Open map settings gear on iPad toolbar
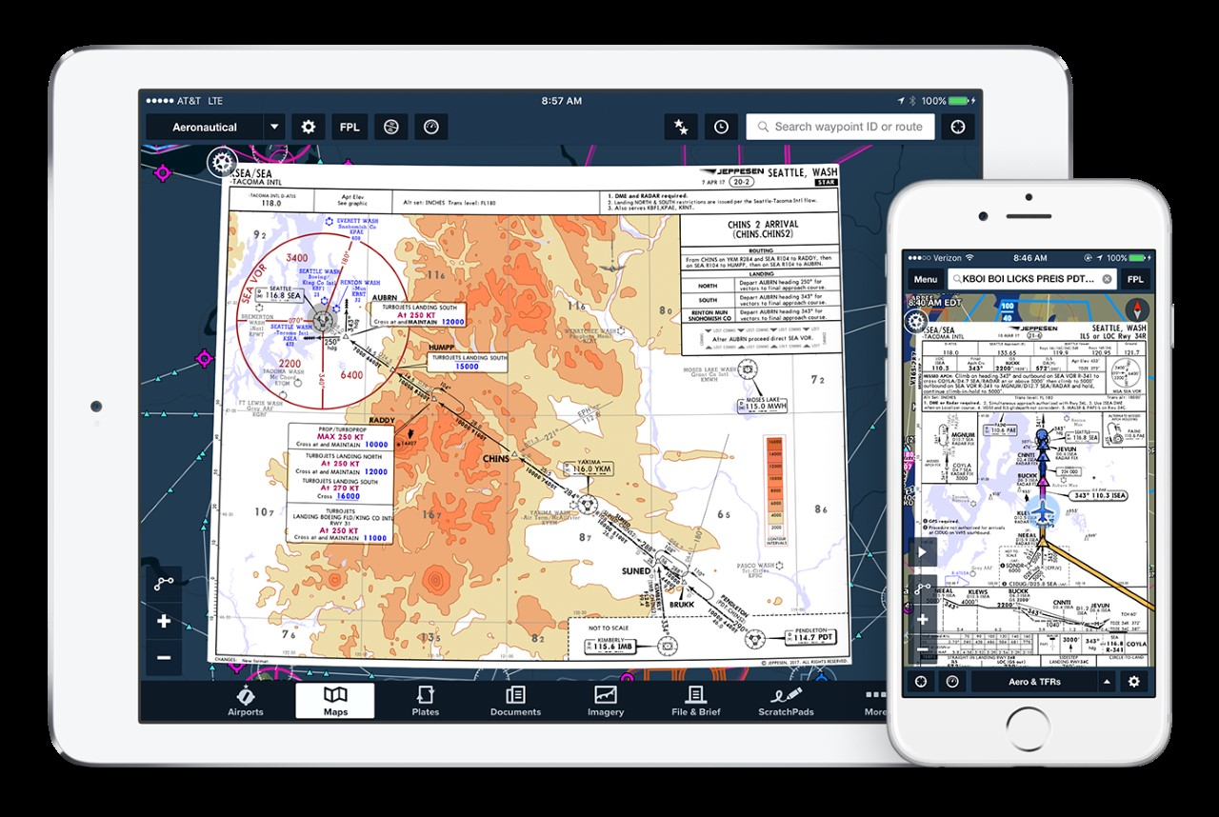Screen dimensions: 1219x817 [308, 127]
